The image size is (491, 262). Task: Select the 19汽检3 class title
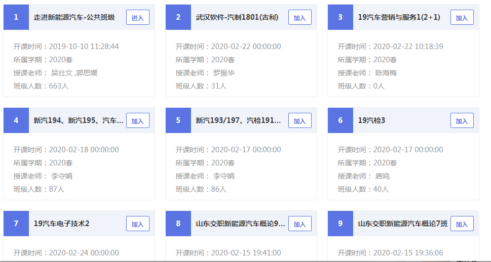pos(371,120)
